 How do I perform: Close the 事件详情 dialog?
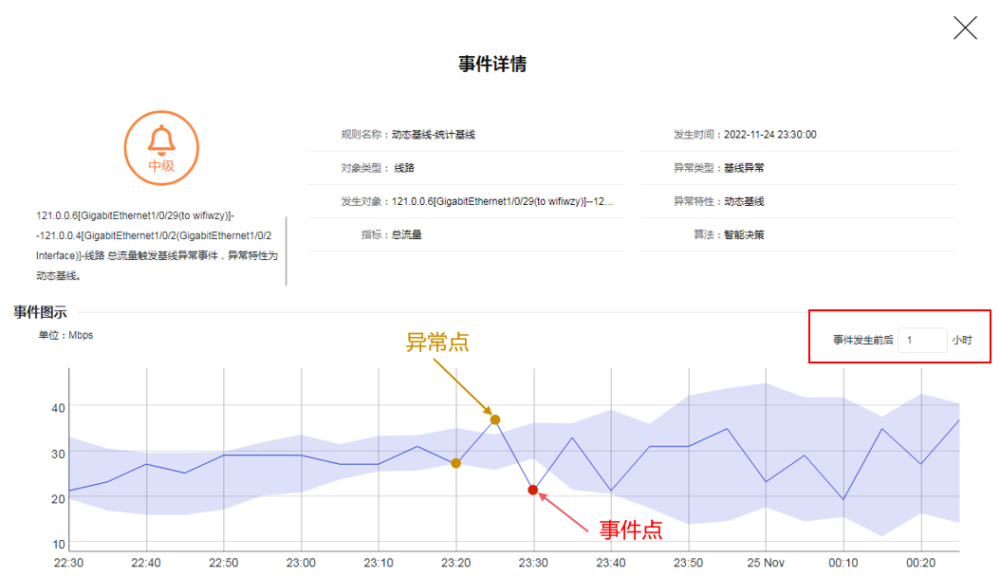[964, 28]
